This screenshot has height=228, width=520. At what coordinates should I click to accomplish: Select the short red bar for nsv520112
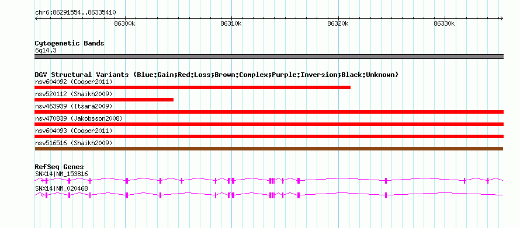click(104, 100)
